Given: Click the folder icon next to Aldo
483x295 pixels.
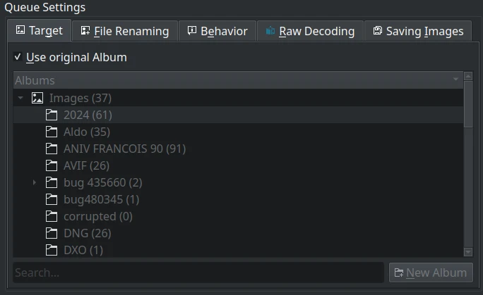Looking at the screenshot, I should pyautogui.click(x=51, y=132).
